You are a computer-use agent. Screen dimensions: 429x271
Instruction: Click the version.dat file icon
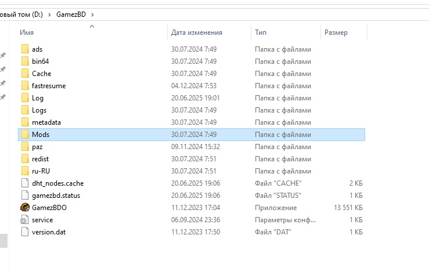tap(24, 232)
